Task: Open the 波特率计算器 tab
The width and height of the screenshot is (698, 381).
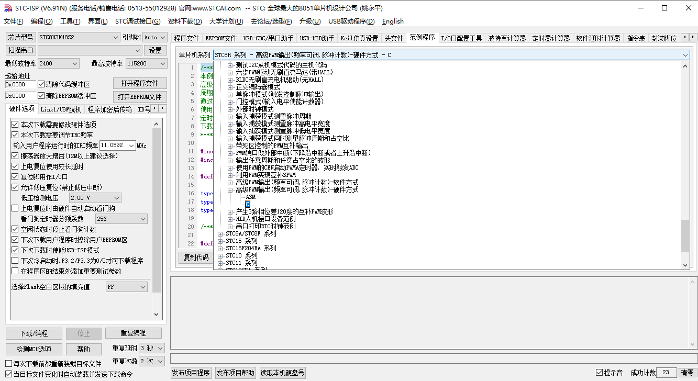Action: tap(507, 38)
